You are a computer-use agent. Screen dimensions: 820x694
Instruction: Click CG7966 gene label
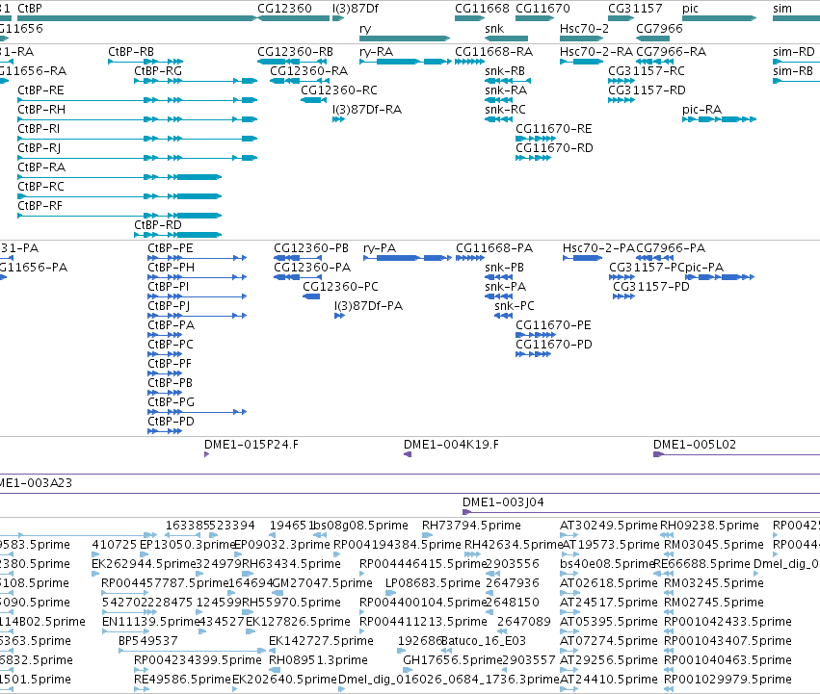(x=659, y=28)
